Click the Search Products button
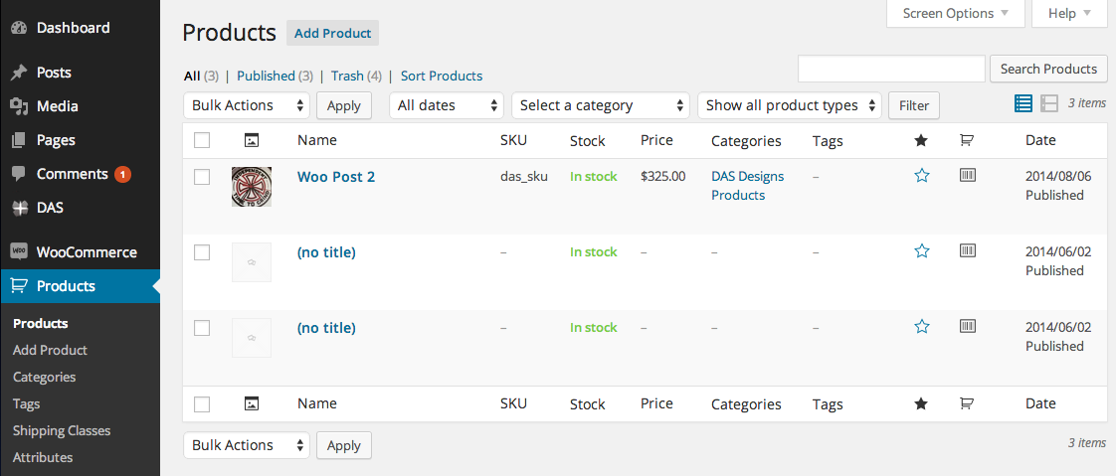Image resolution: width=1116 pixels, height=476 pixels. 1048,69
